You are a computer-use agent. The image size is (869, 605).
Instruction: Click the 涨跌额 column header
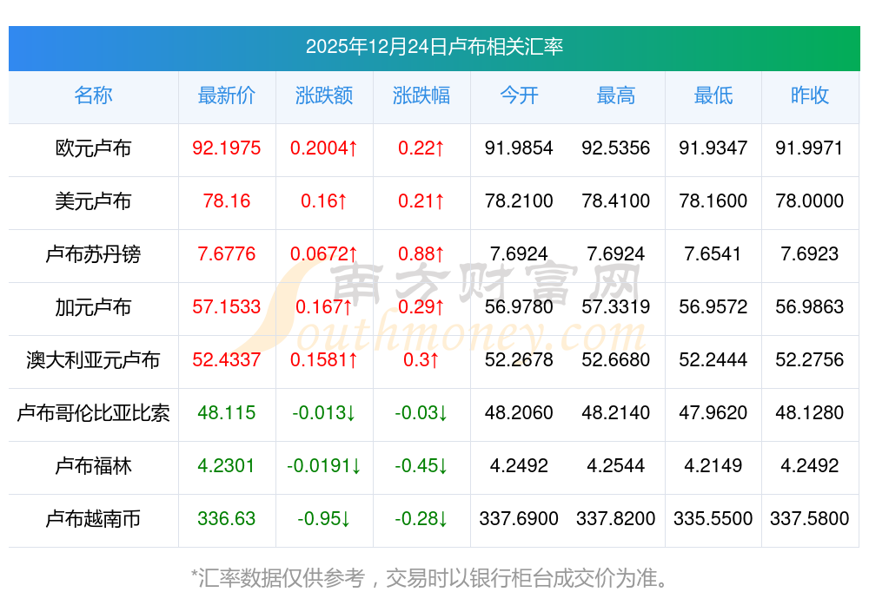[x=324, y=95]
